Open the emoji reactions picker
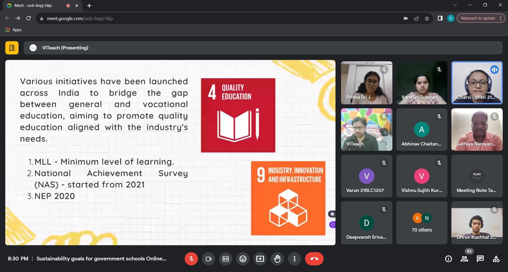Screen dimensions: 508x272 click(x=243, y=259)
